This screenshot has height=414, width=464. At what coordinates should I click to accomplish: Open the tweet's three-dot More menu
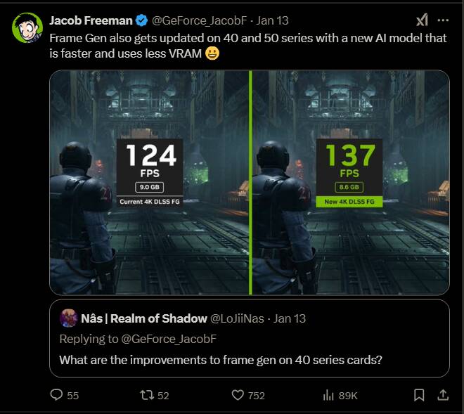pyautogui.click(x=443, y=20)
